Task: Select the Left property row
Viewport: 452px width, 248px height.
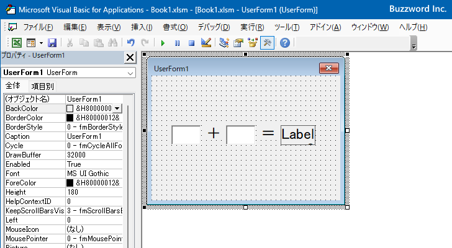Action: (x=64, y=220)
